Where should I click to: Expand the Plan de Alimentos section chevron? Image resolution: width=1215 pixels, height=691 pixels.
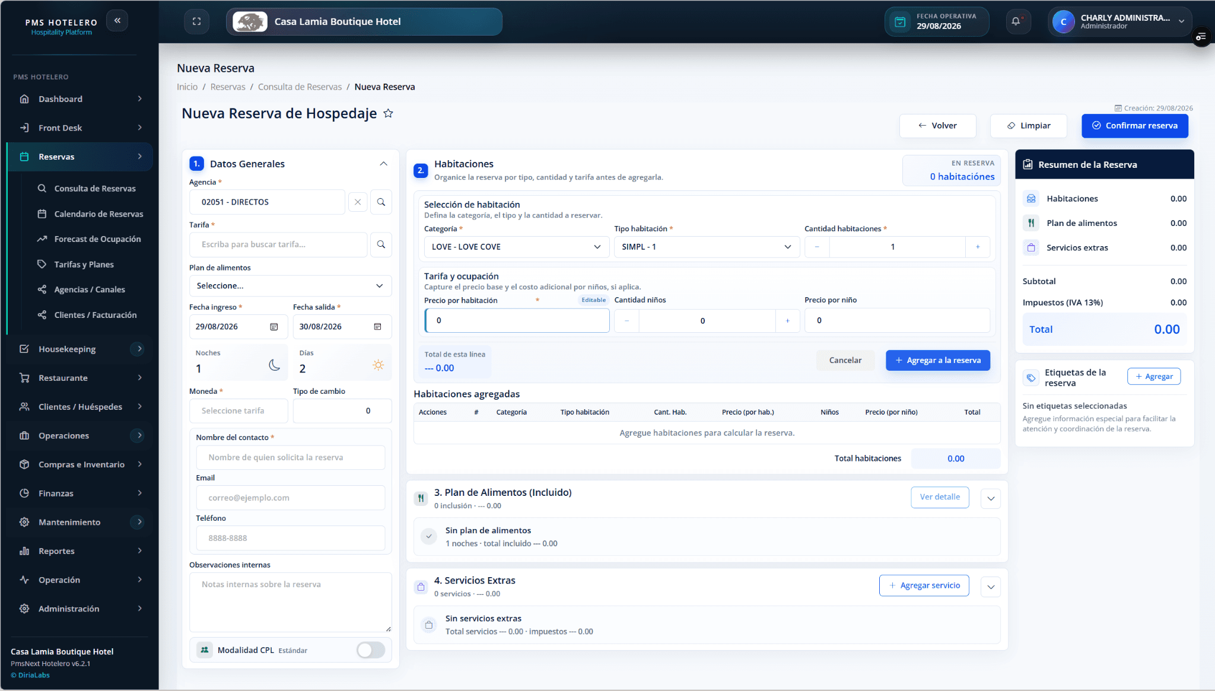[x=991, y=499]
